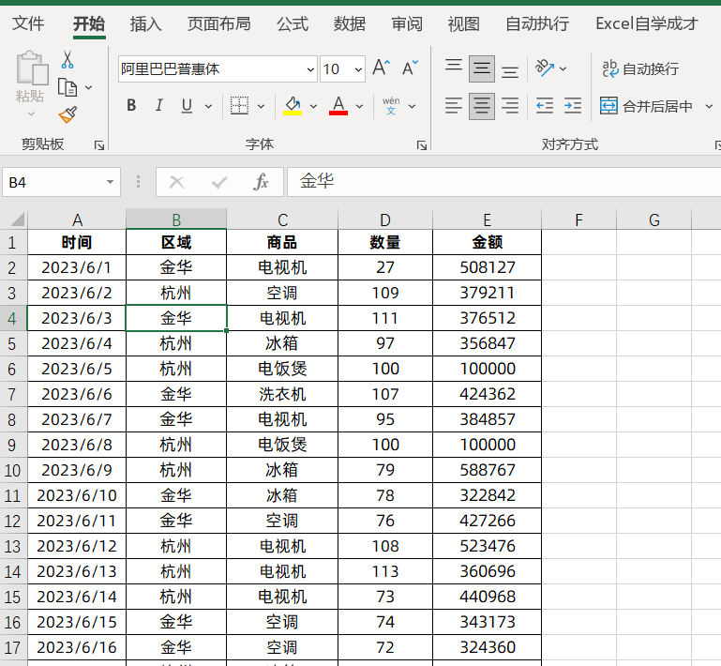
Task: Toggle center horizontal alignment
Action: tap(481, 106)
